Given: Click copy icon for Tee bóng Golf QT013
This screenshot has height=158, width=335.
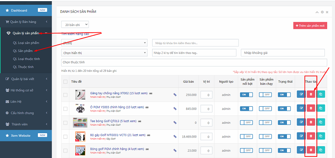Looking at the screenshot, I should coord(320,122).
